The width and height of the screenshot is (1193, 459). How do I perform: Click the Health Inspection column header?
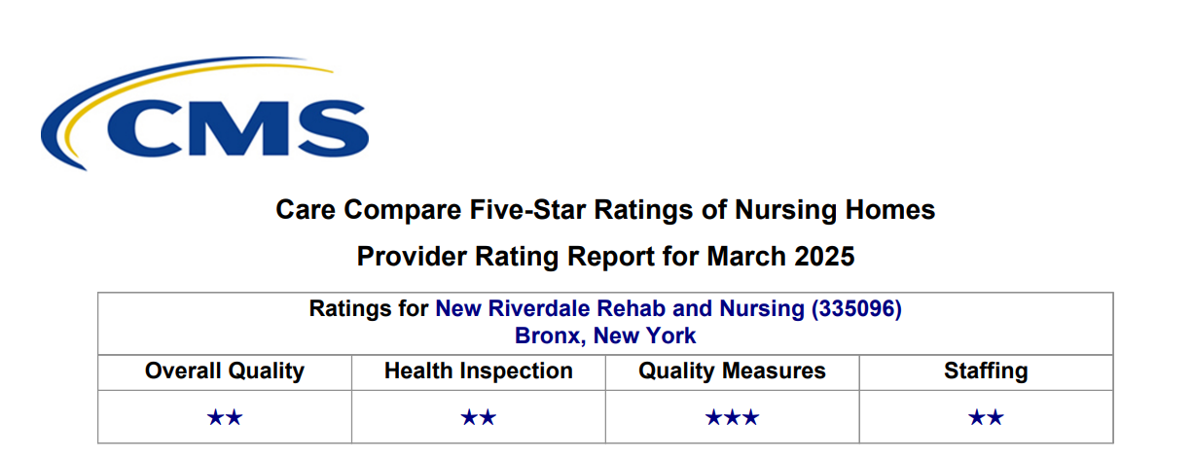click(479, 371)
